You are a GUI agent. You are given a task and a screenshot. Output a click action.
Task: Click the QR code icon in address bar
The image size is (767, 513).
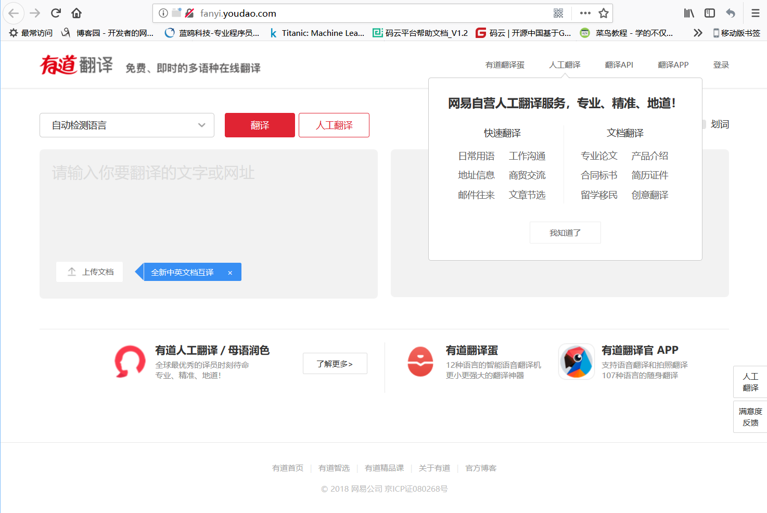coord(558,13)
